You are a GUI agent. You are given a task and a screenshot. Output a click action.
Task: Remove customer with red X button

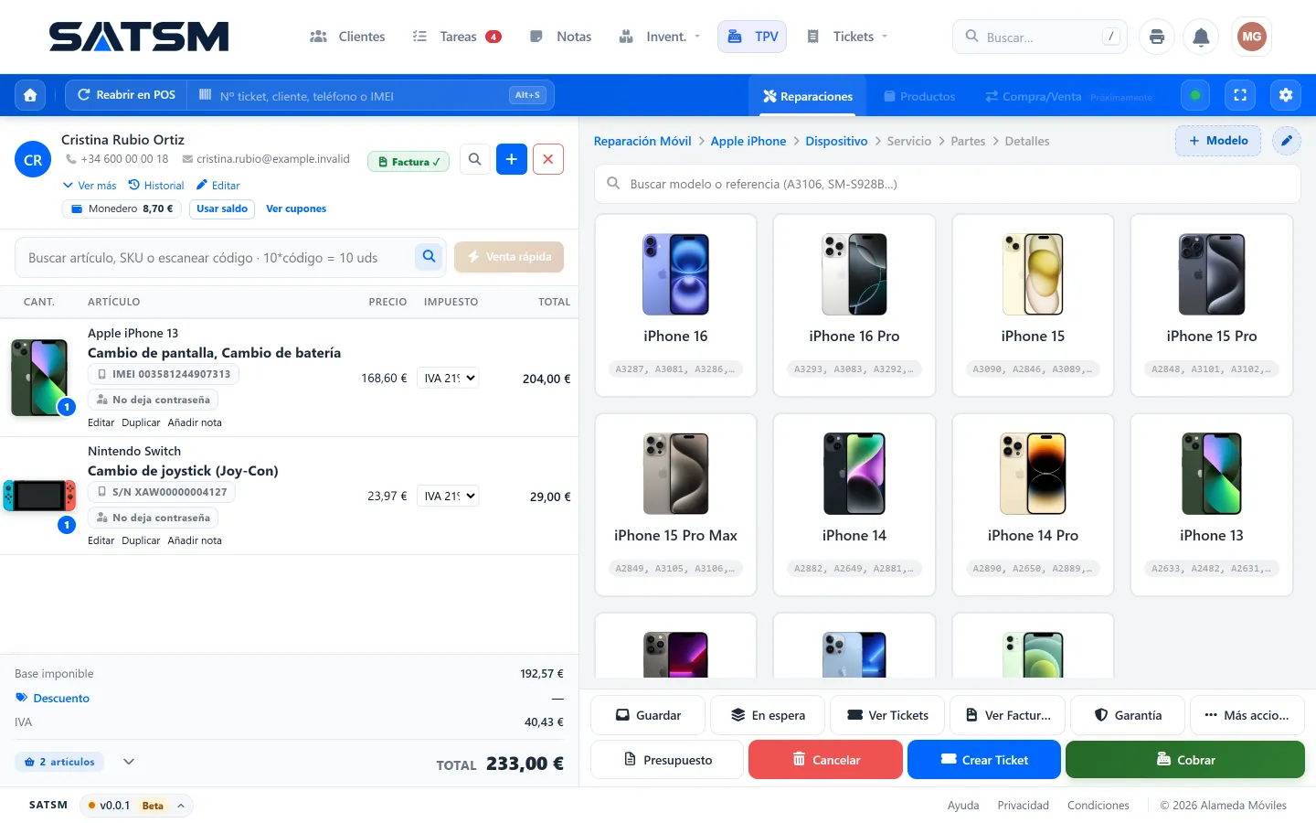pyautogui.click(x=548, y=159)
